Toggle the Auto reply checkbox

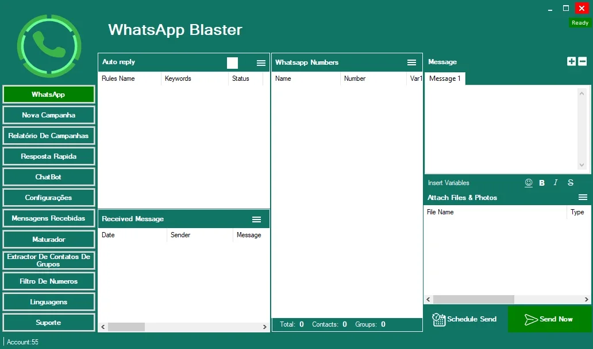pos(232,63)
